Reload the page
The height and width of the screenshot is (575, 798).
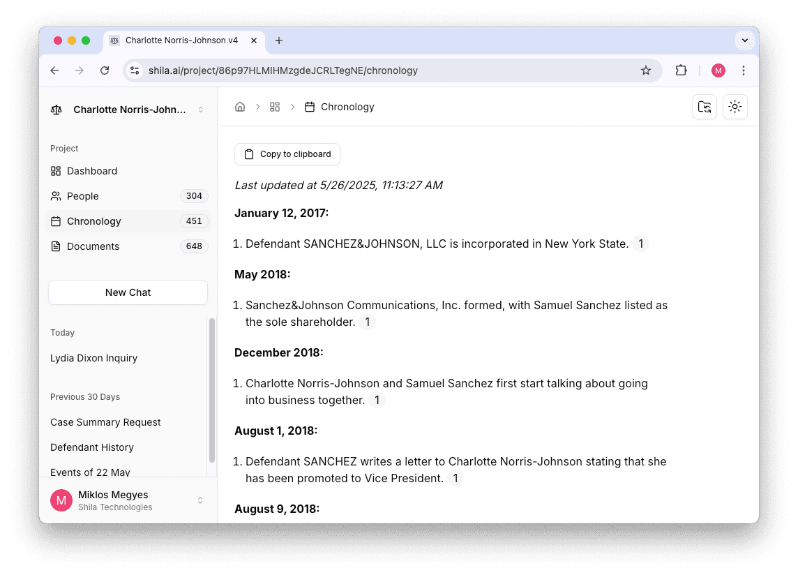(x=105, y=70)
